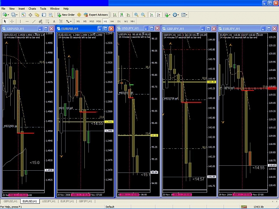Open the File menu

pyautogui.click(x=3, y=8)
